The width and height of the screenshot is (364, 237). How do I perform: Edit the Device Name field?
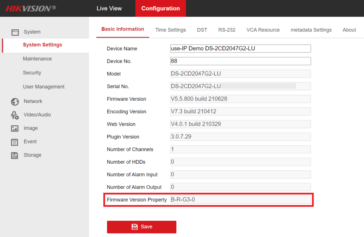coord(240,49)
